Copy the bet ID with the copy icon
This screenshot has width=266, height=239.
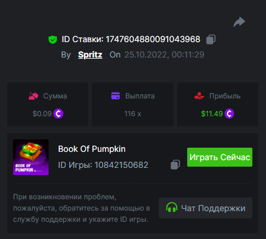(211, 39)
